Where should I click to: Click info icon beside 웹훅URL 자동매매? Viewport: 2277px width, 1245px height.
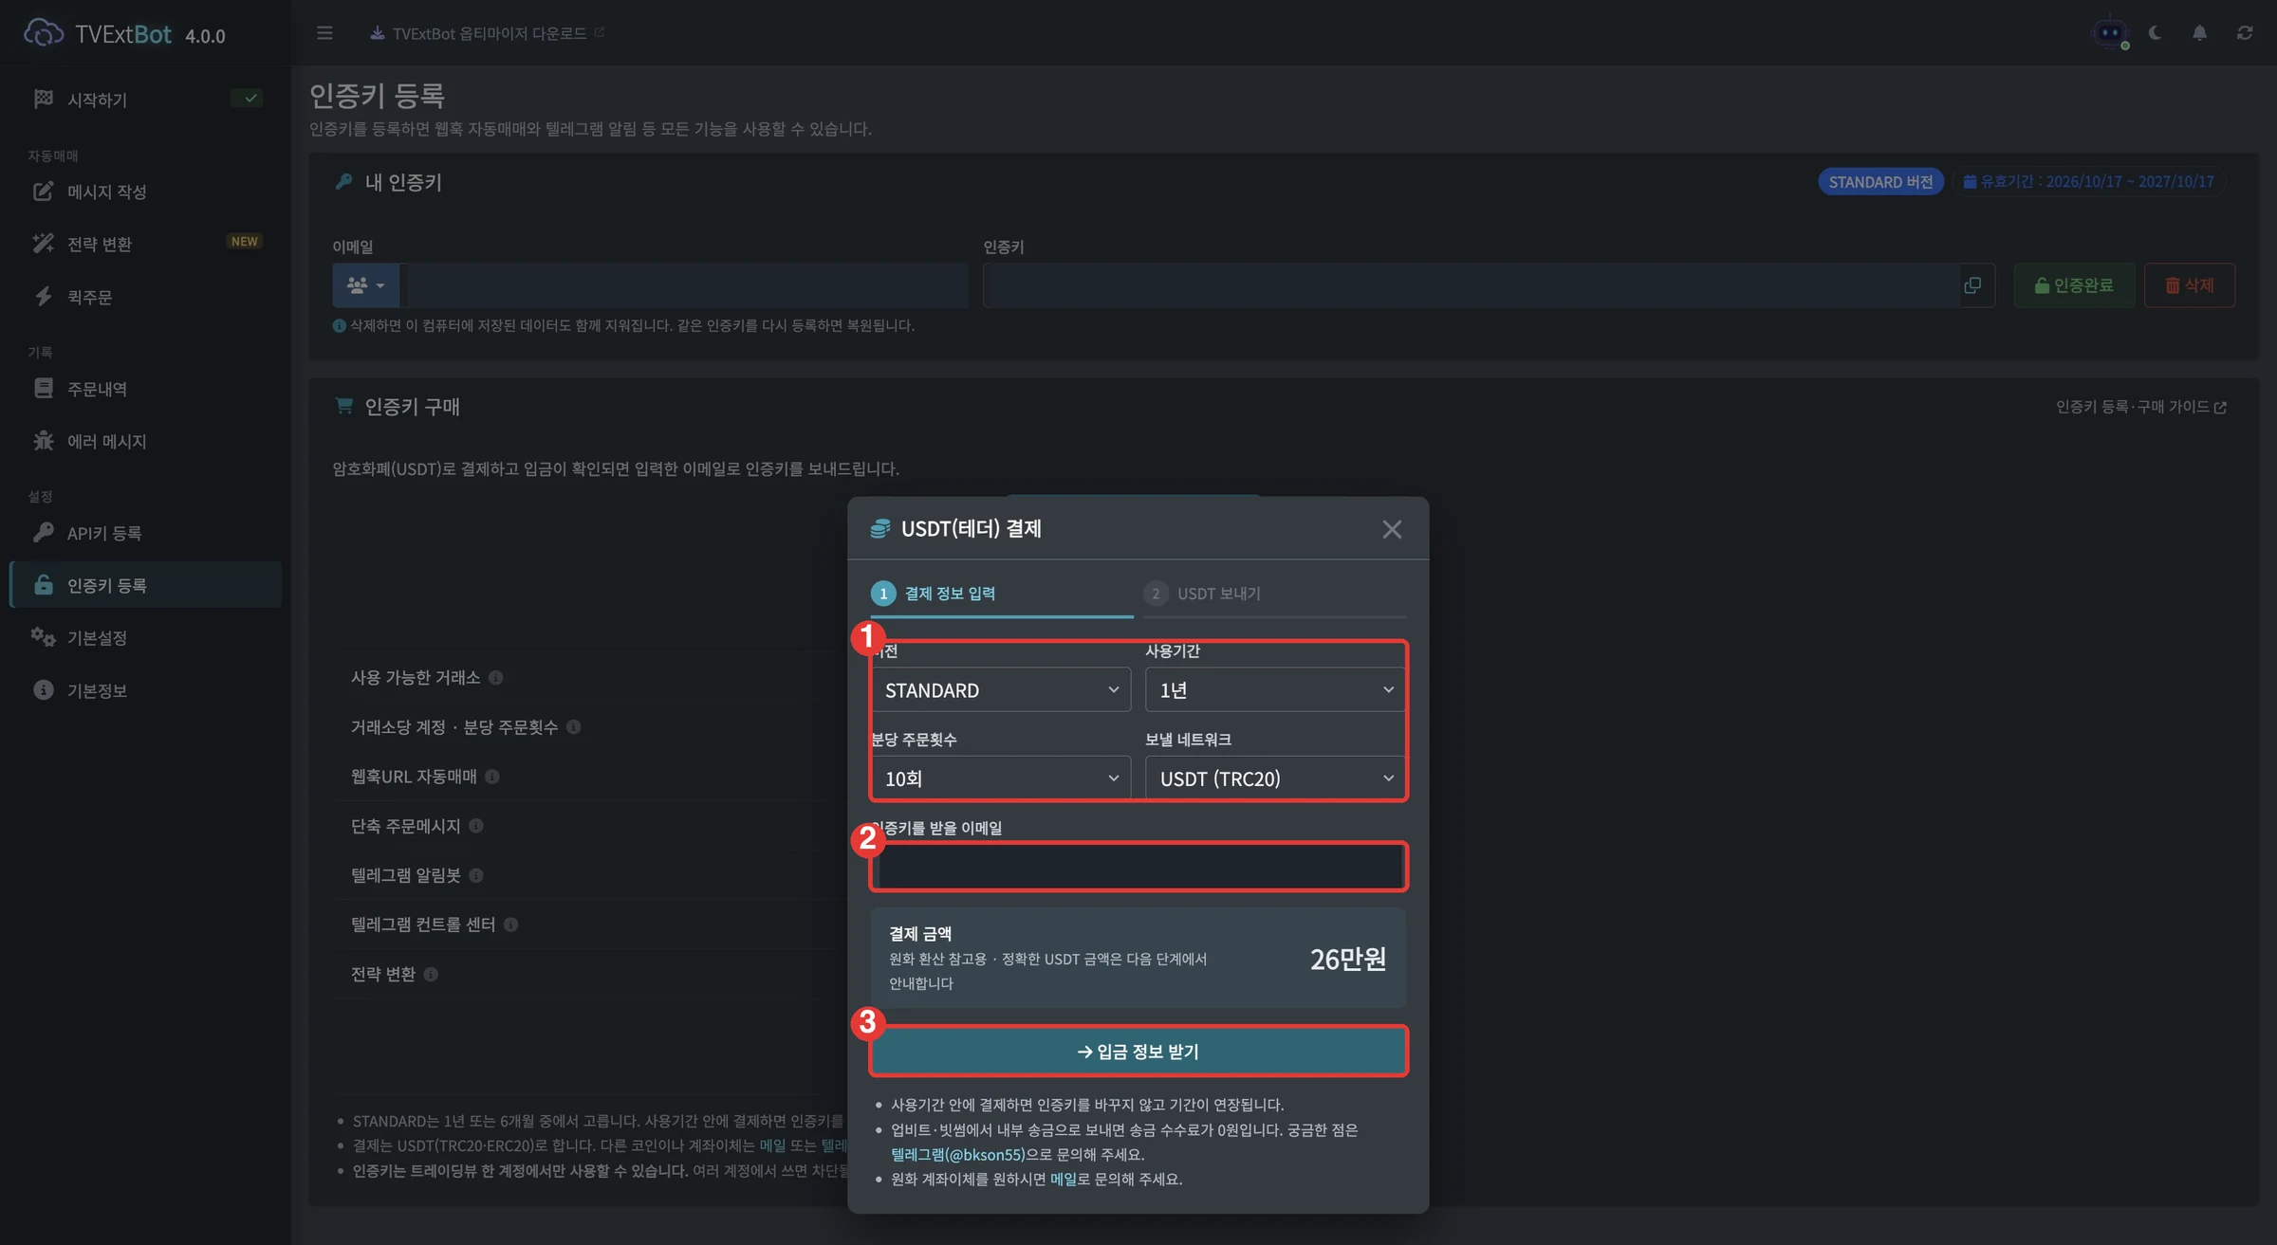coord(491,777)
